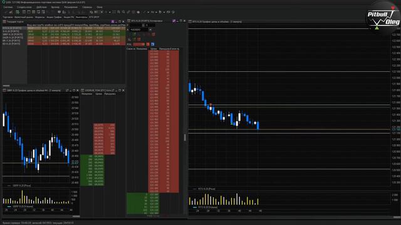The image size is (401, 225).
Task: Click the SBRF-9.20 [Price] legend
Action: (22, 186)
